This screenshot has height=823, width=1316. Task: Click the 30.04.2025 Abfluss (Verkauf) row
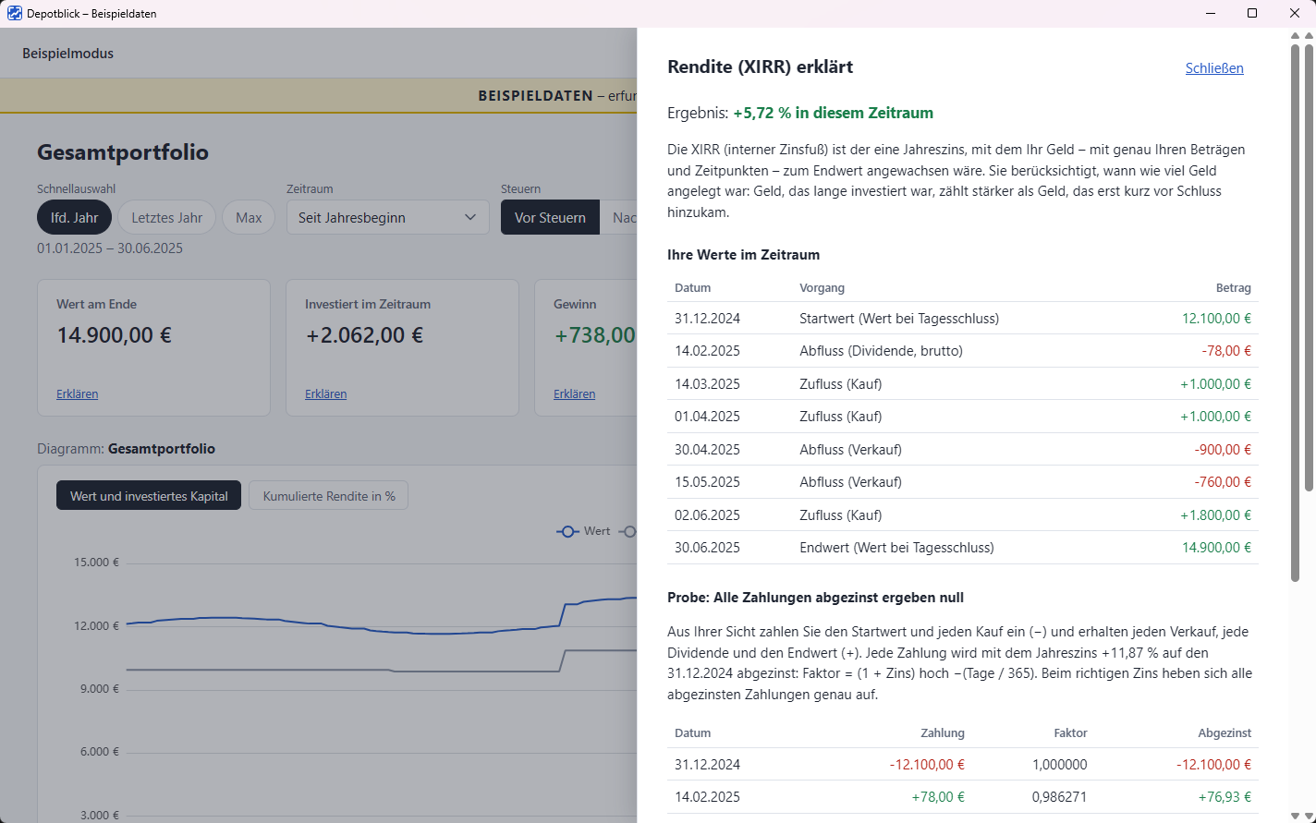pyautogui.click(x=963, y=450)
